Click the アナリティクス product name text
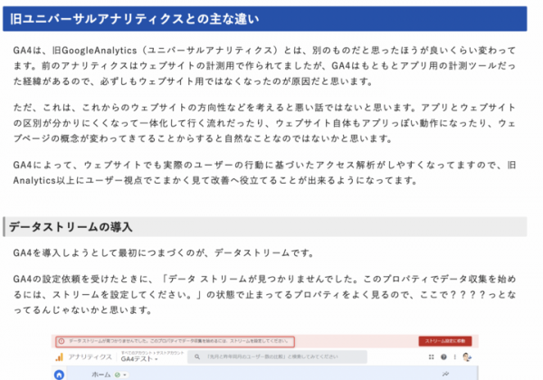Screen dimensions: 543x380 pyautogui.click(x=90, y=356)
